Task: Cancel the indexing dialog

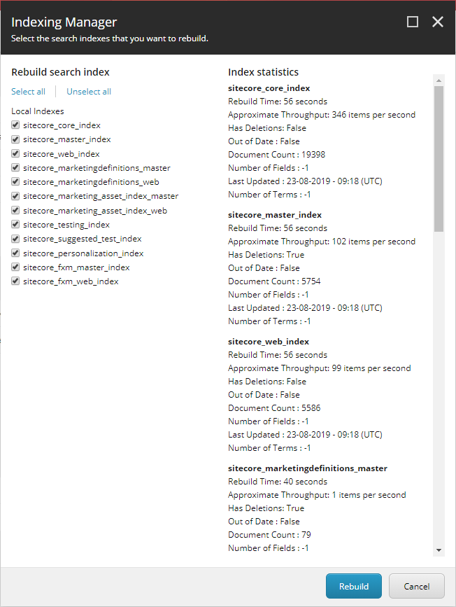Action: click(x=417, y=586)
